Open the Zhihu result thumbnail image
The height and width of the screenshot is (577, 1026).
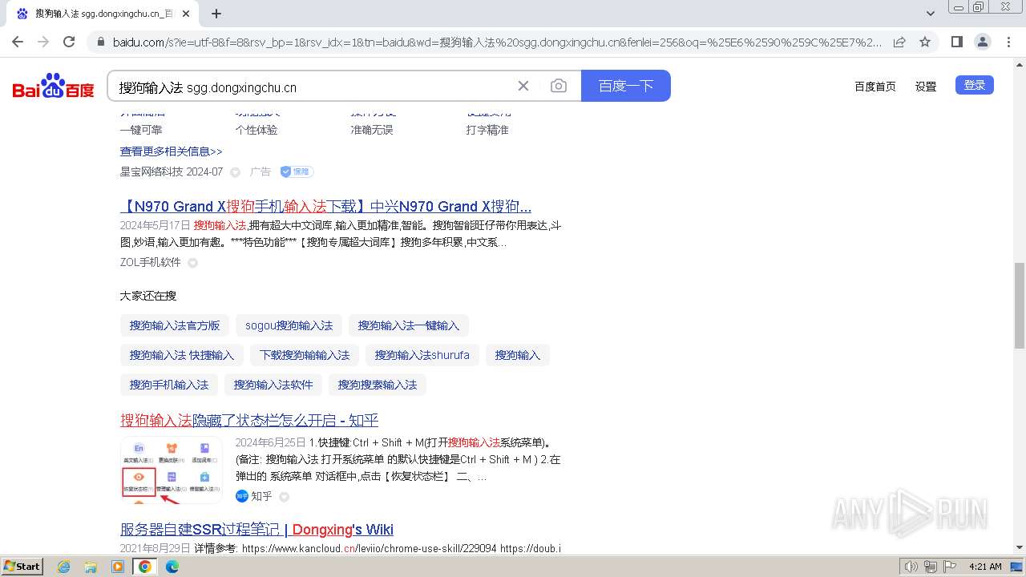172,470
